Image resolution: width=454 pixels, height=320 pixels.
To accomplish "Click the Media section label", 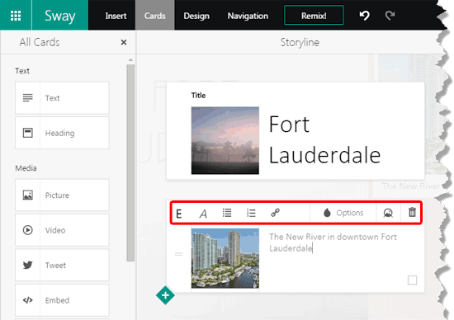I will coord(26,168).
